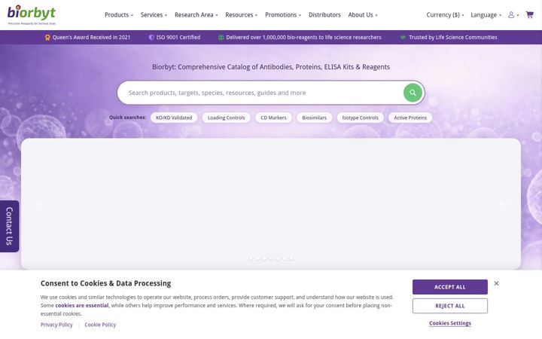This screenshot has width=542, height=339.
Task: Open the Distributors menu item
Action: 324,15
